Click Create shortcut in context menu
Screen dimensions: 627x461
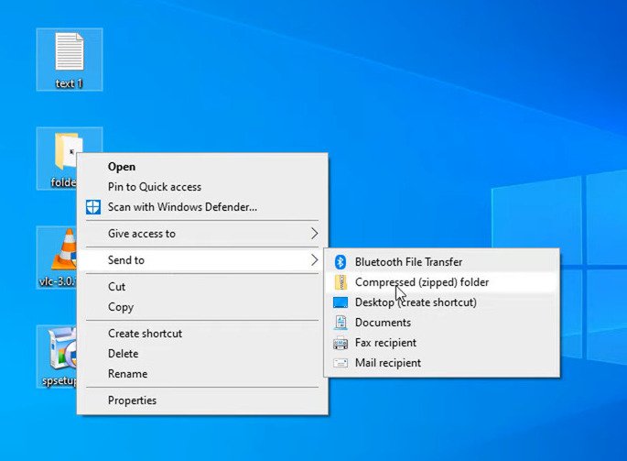[x=145, y=334]
